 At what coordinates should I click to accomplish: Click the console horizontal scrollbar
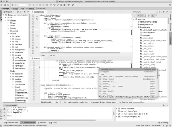(51, 120)
